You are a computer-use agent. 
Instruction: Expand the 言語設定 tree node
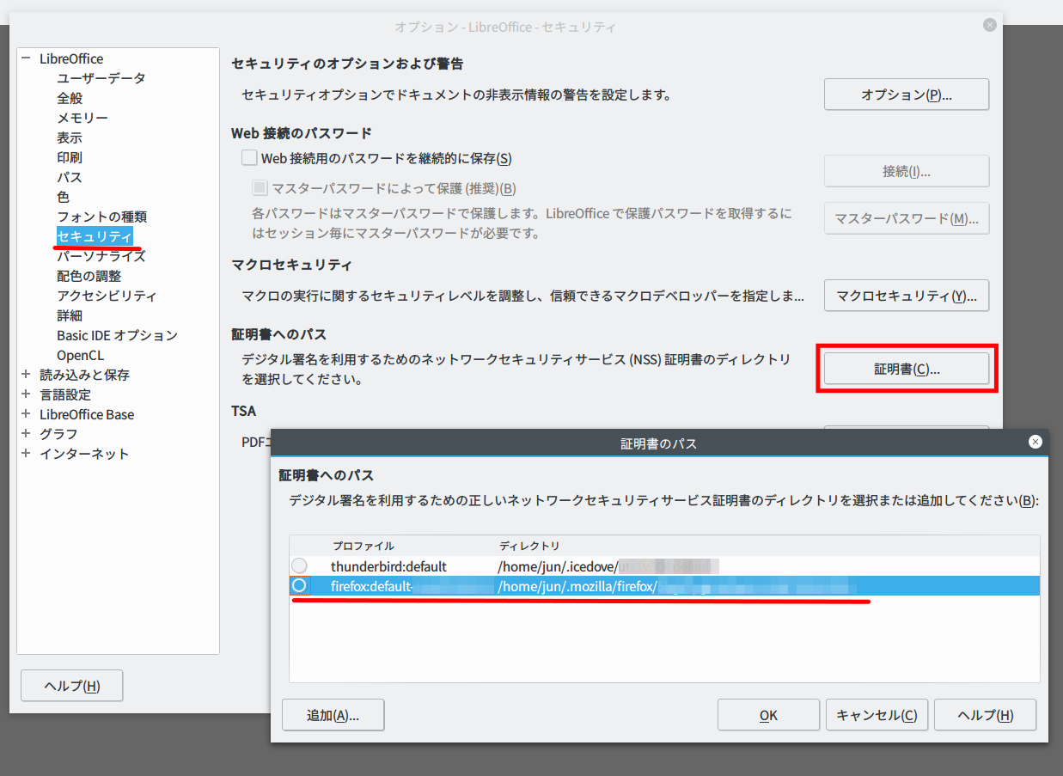[26, 394]
